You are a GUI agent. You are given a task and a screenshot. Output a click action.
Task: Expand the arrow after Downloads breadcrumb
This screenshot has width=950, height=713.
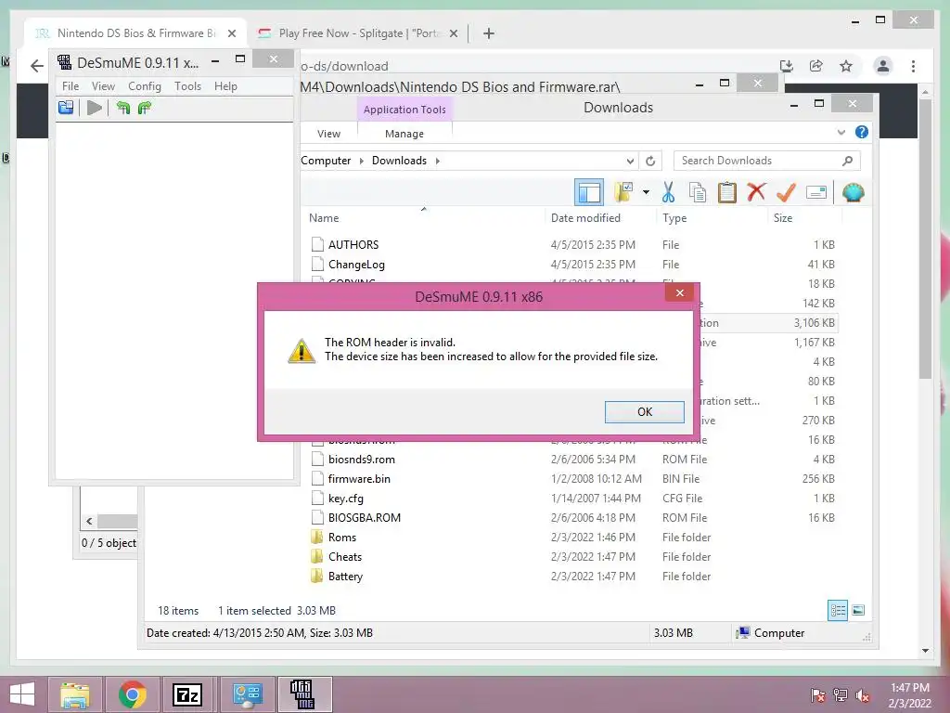tap(438, 161)
